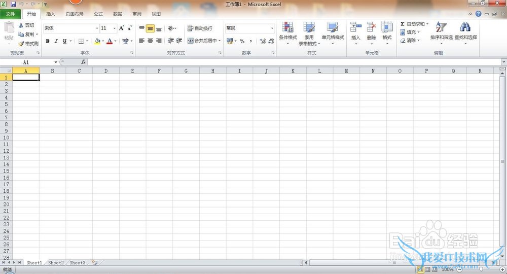Open the File (文件) tab
This screenshot has width=507, height=274.
pos(10,14)
